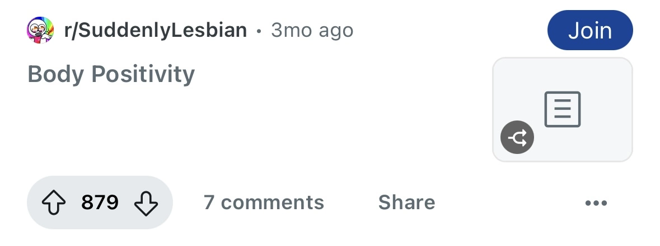This screenshot has height=246, width=660.
Task: Click the crosspost badge on the thumbnail
Action: pos(517,137)
